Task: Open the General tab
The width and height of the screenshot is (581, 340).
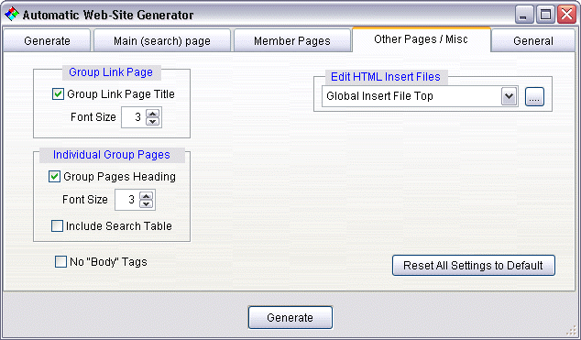Action: click(x=532, y=40)
